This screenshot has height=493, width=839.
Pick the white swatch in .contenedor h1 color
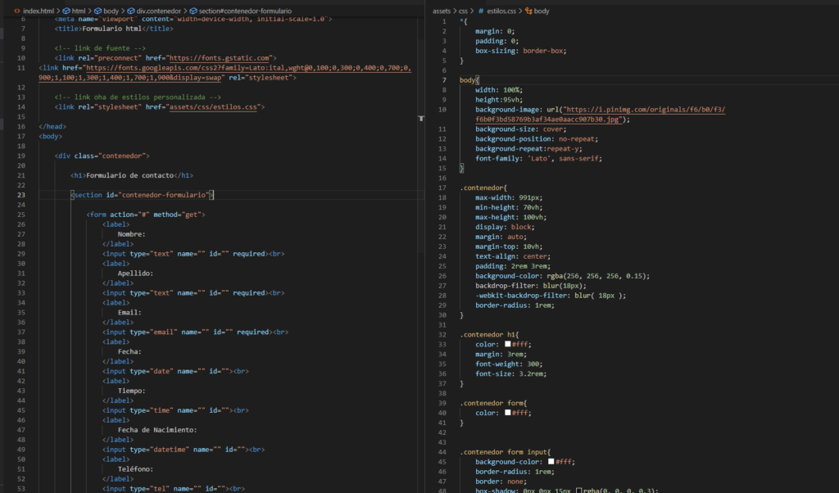[x=508, y=344]
